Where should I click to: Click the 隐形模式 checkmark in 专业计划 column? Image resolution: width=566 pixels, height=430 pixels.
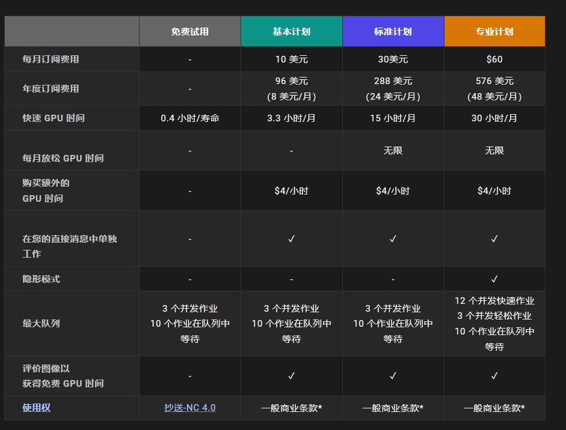click(494, 279)
